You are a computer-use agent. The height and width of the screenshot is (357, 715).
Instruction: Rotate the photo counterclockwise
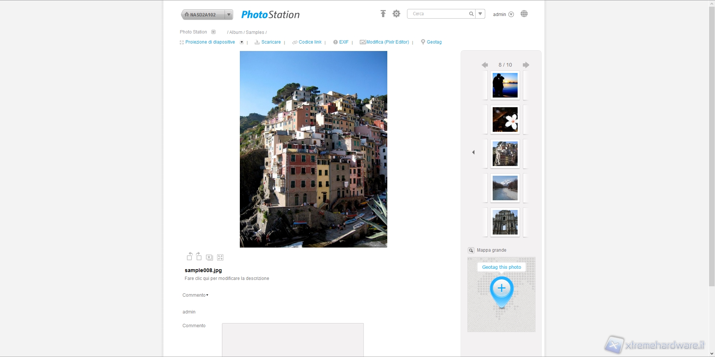190,257
